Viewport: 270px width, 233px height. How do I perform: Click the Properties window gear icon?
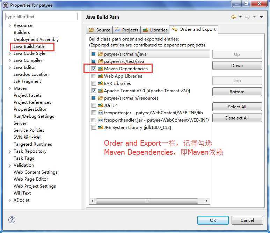(x=6, y=5)
